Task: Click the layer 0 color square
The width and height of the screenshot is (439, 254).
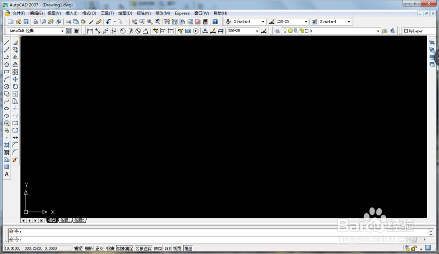Action: click(x=306, y=31)
